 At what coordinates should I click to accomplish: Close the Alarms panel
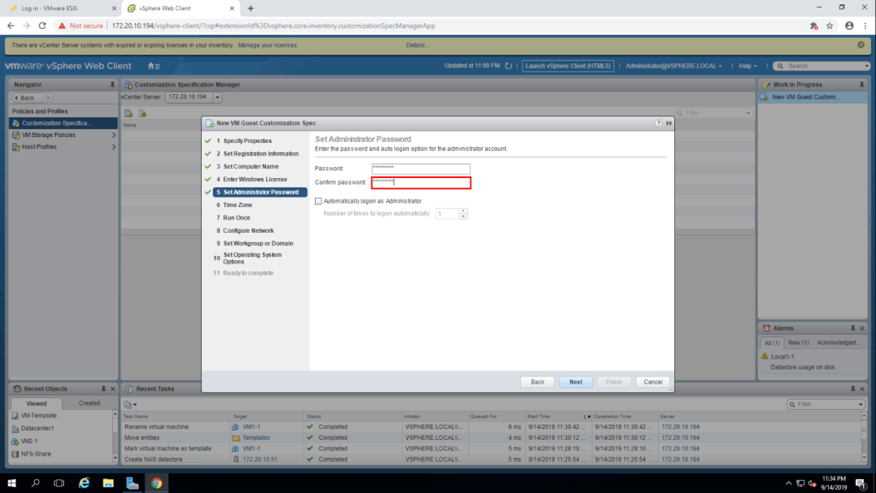pyautogui.click(x=864, y=328)
